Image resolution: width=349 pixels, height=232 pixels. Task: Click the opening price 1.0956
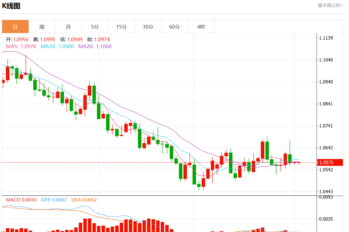(x=21, y=40)
